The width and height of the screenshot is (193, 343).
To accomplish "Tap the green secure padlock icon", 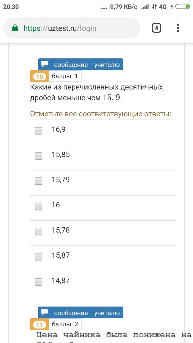I will 15,28.
